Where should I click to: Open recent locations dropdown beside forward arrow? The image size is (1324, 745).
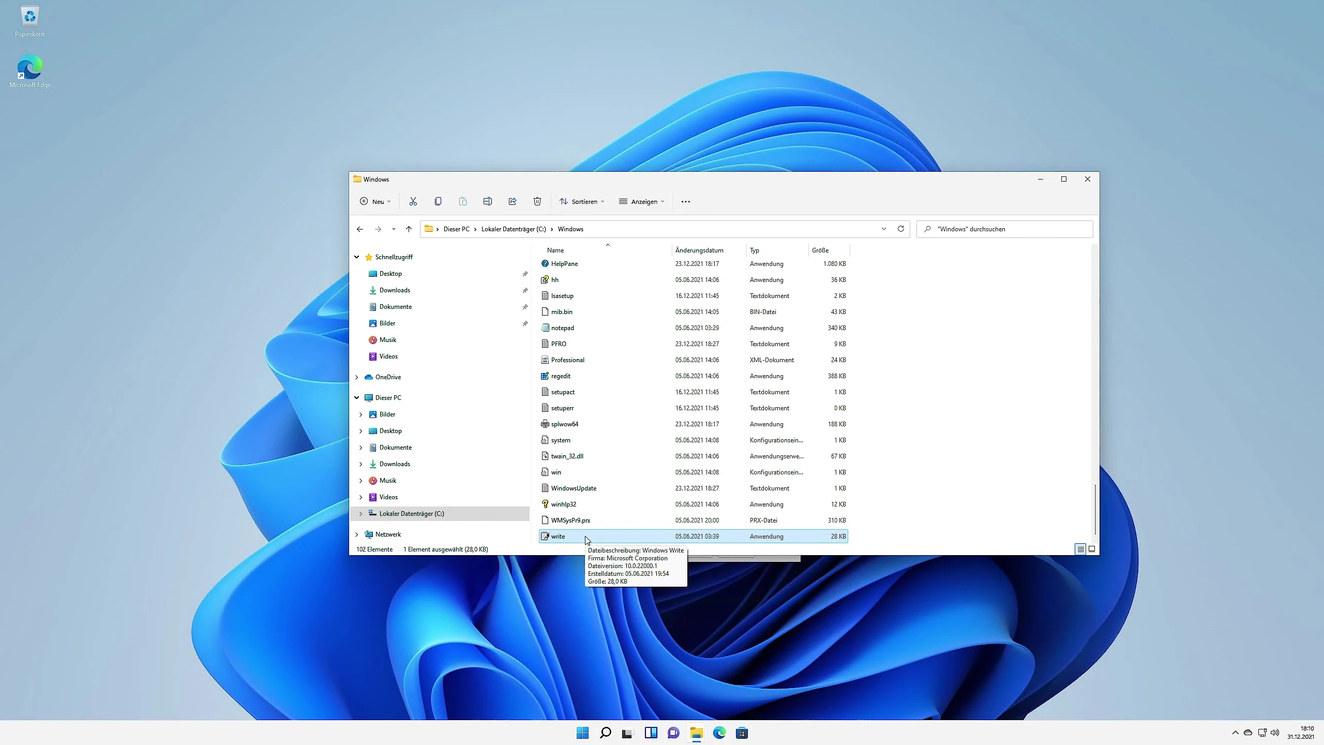coord(394,229)
